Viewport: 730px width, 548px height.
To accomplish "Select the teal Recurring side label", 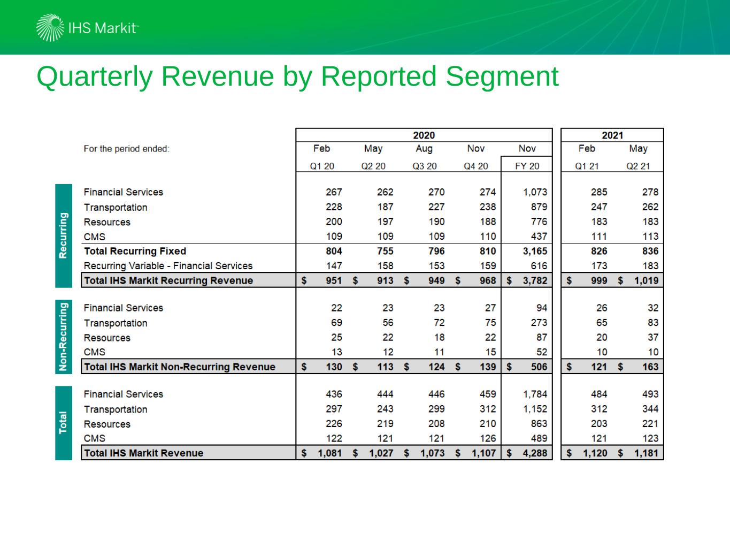I will 64,235.
